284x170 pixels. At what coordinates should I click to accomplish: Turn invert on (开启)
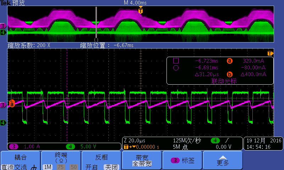click(x=92, y=167)
